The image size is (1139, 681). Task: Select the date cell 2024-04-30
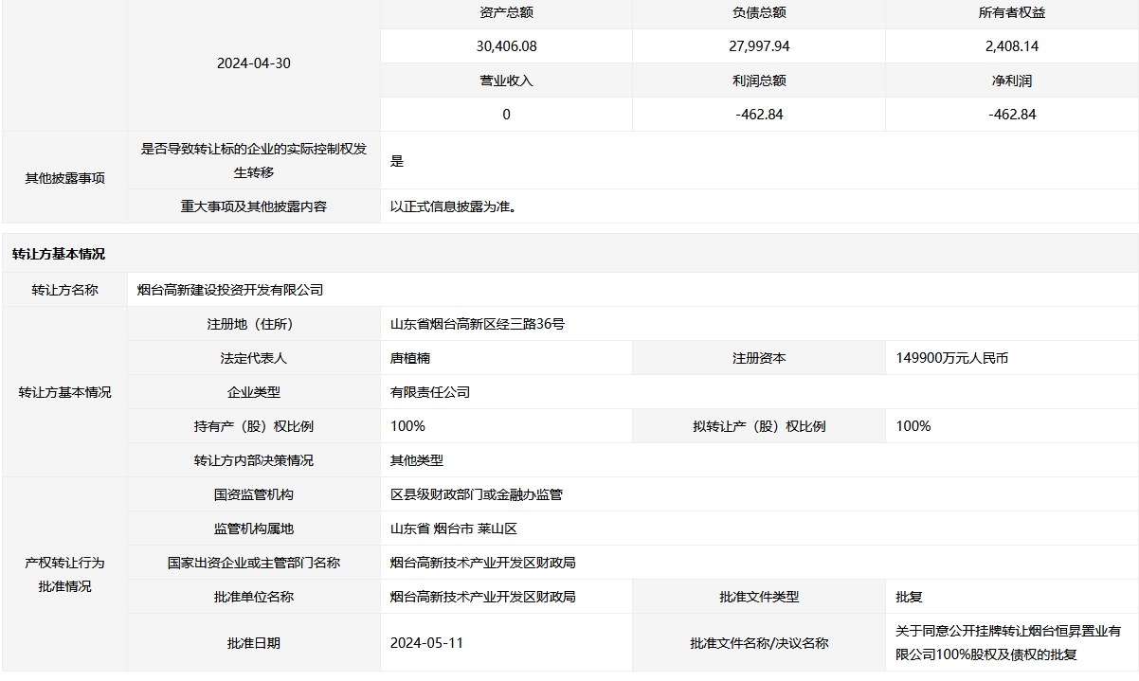coord(253,63)
